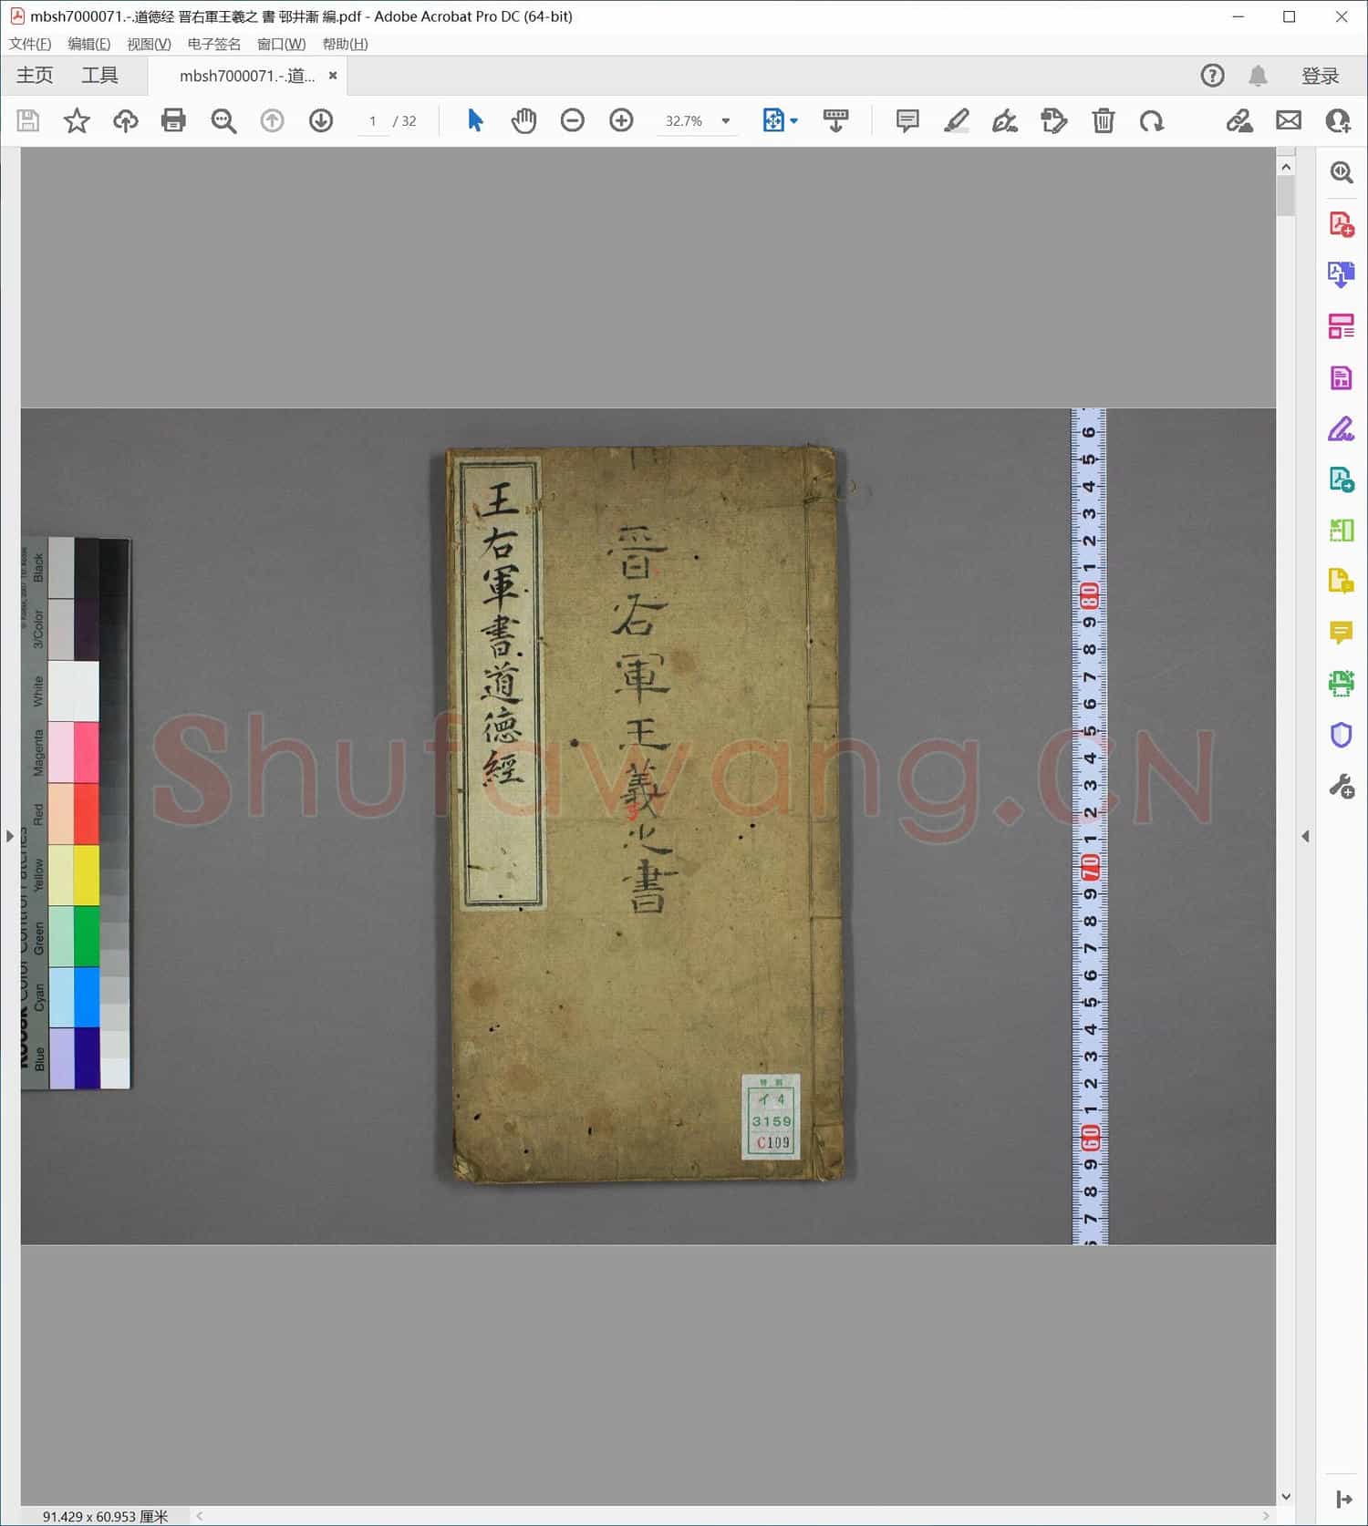Open the search magnifier in right pane
The height and width of the screenshot is (1526, 1368).
pos(1342,172)
